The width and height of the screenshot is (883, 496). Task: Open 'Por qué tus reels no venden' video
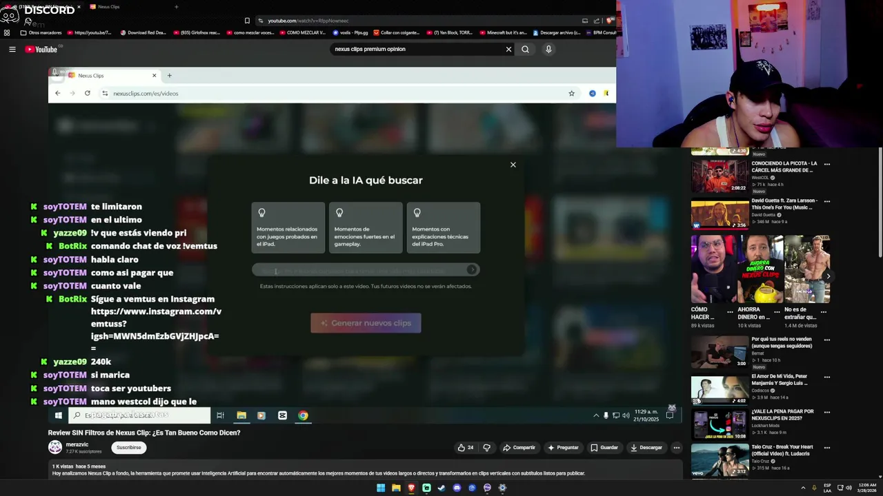tap(720, 352)
